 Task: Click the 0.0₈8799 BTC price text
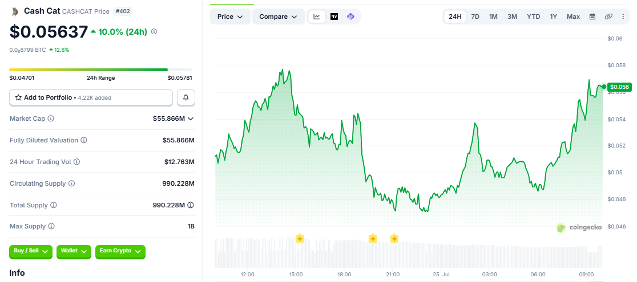(27, 50)
